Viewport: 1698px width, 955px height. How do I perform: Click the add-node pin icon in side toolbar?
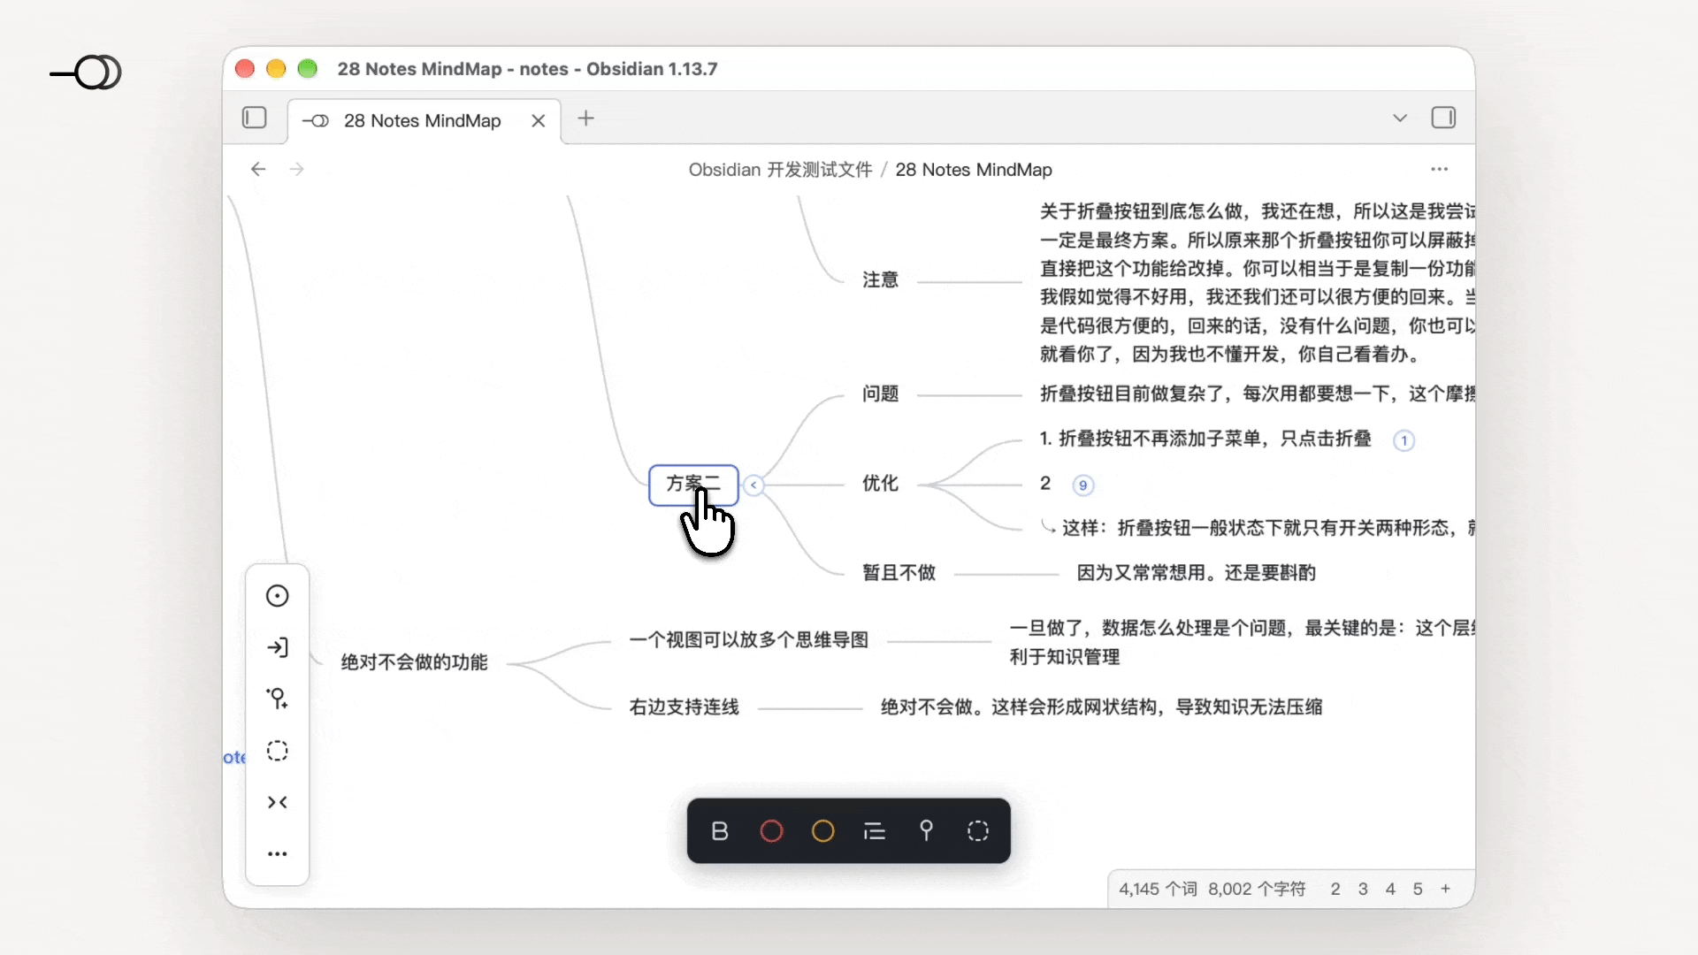pos(278,699)
